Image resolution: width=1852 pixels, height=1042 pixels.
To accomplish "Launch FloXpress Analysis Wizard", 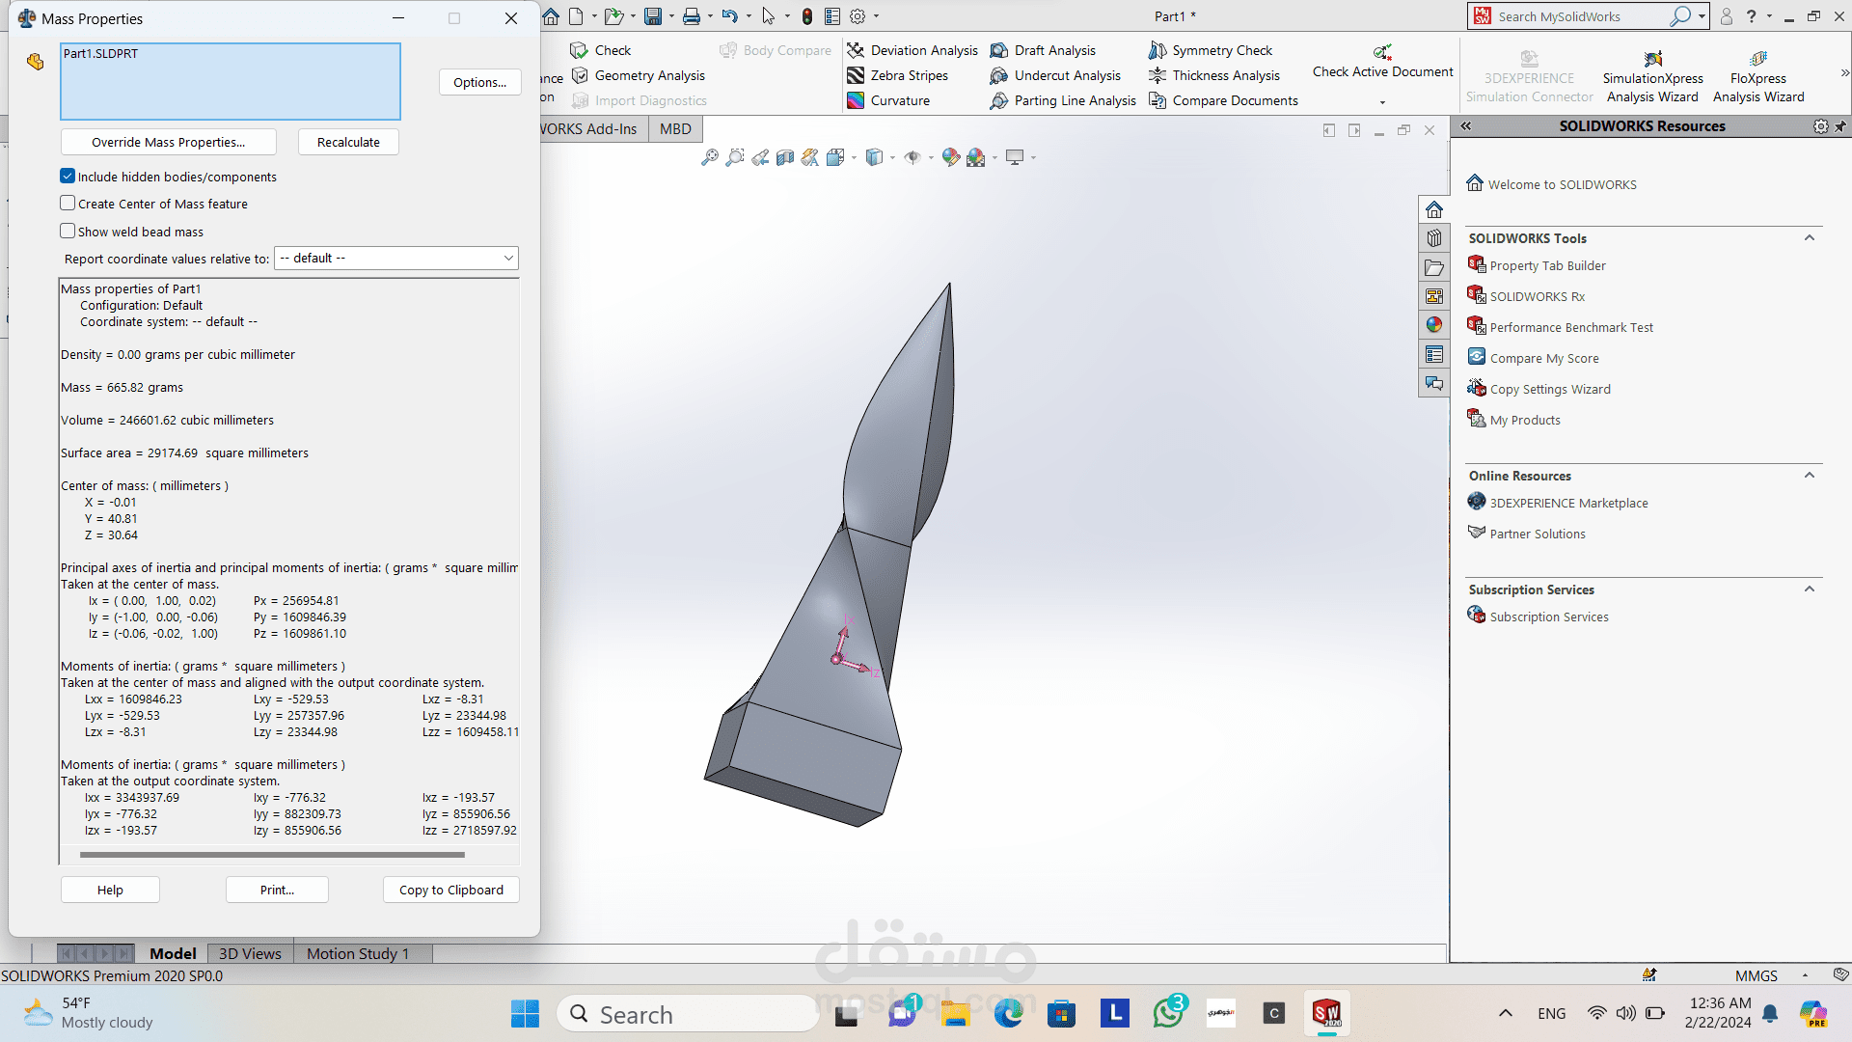I will 1758,77.
